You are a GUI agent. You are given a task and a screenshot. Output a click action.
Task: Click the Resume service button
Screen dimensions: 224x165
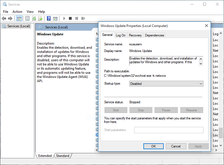tap(192, 110)
